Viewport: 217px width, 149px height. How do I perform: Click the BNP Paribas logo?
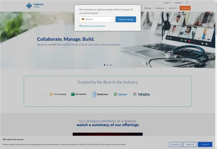coord(79,94)
